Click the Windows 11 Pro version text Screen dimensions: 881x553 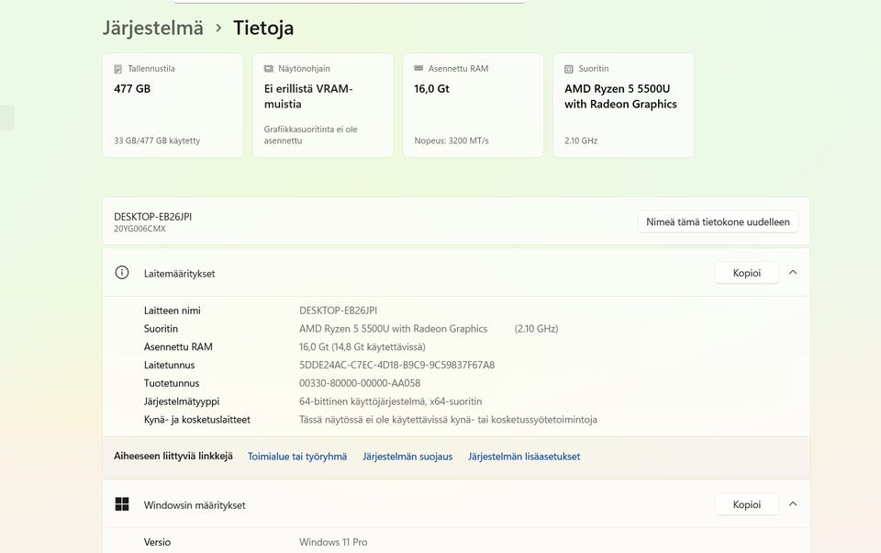coord(333,542)
